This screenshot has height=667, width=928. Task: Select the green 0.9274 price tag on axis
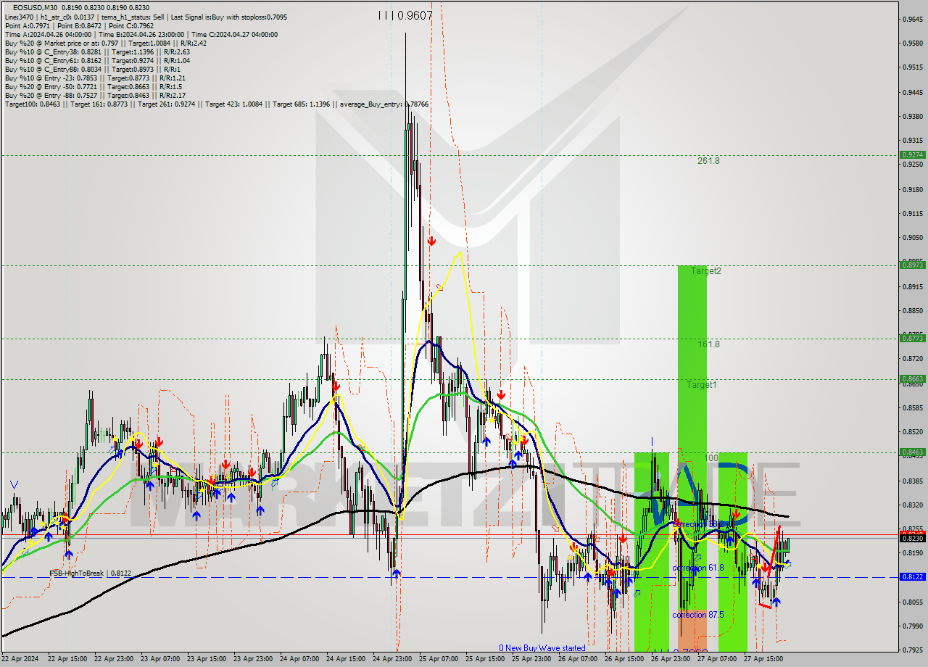coord(911,154)
